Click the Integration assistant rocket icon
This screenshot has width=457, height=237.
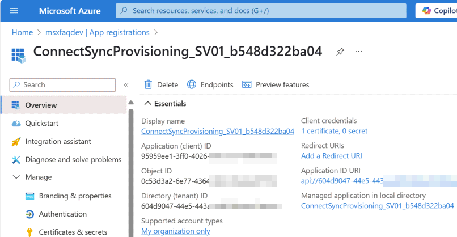coord(16,142)
